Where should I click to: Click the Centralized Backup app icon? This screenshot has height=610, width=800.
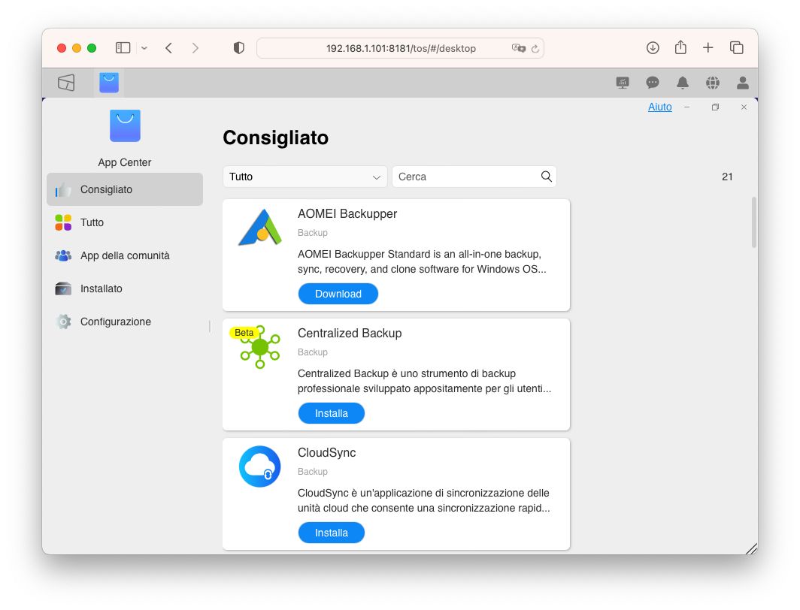point(260,347)
